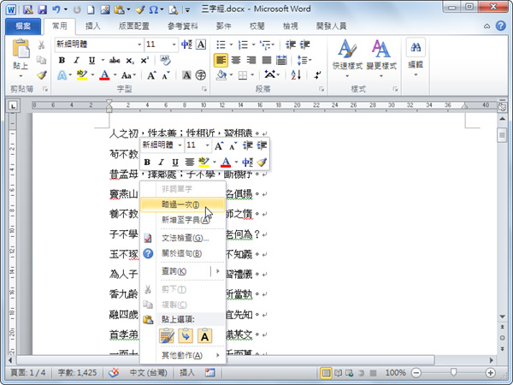Click Enclose Characters icon
Viewport: 513px width, 385px height.
pos(201,75)
